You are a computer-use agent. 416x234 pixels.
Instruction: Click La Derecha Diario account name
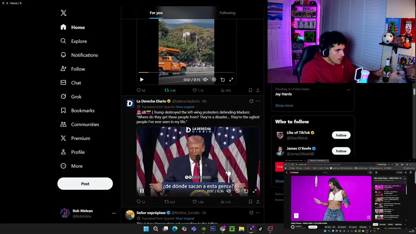coord(151,101)
